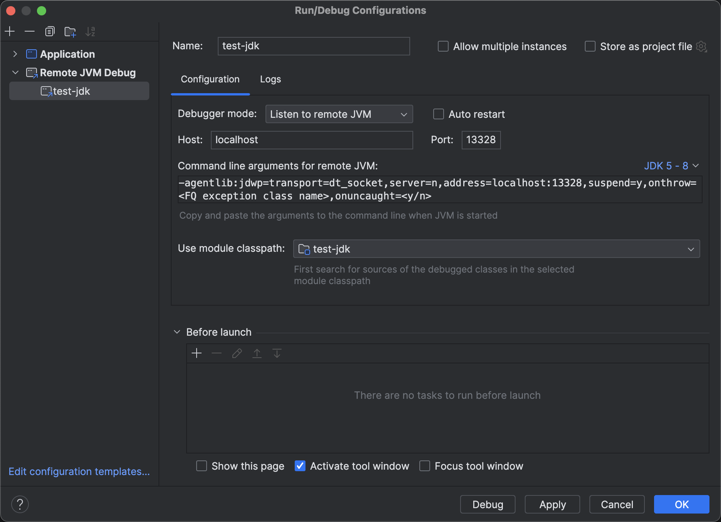Open help via the question mark icon
Image resolution: width=721 pixels, height=522 pixels.
tap(20, 504)
